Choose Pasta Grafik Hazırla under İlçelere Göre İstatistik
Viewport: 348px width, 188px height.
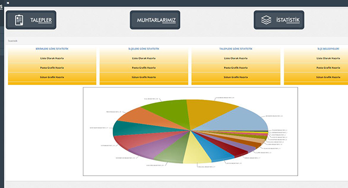click(144, 68)
